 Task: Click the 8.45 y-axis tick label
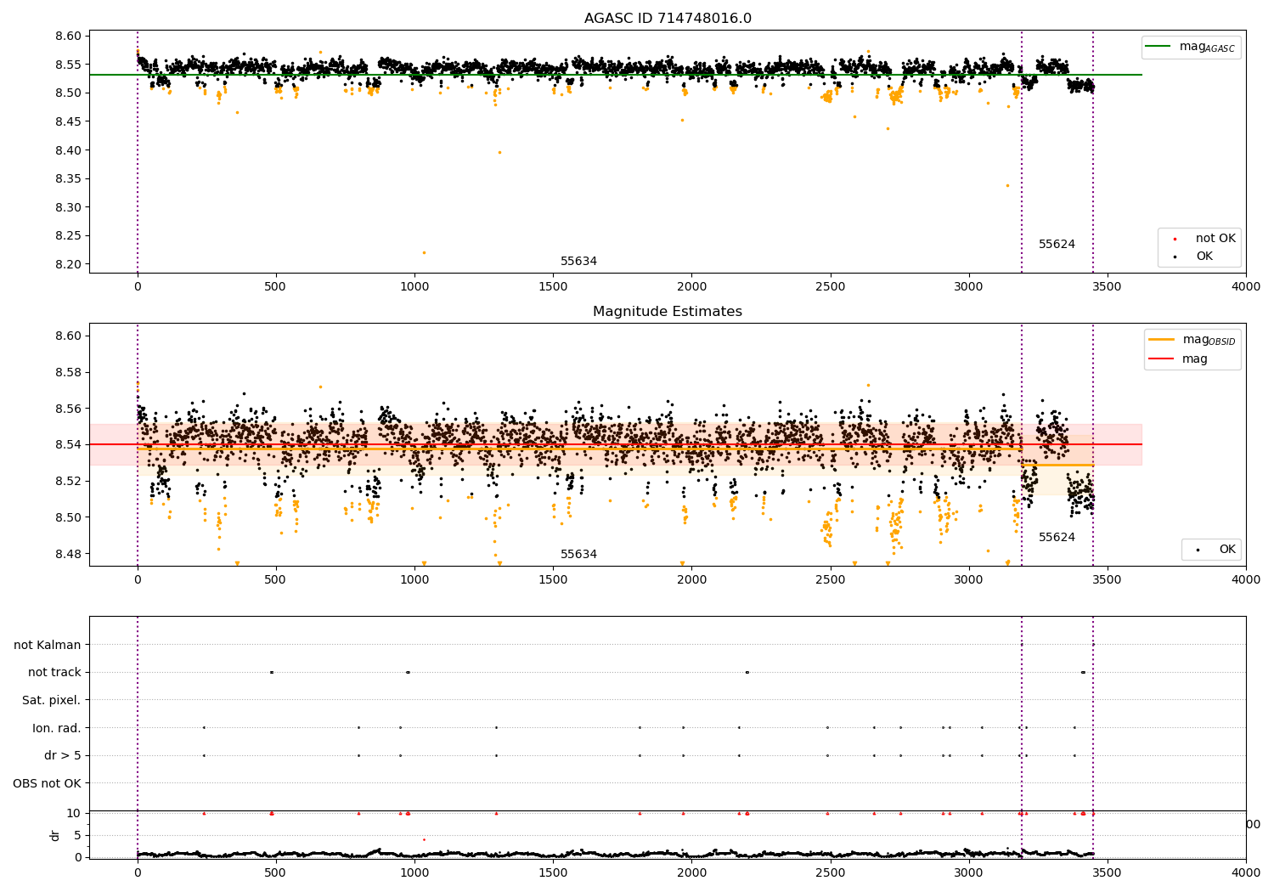[x=67, y=121]
